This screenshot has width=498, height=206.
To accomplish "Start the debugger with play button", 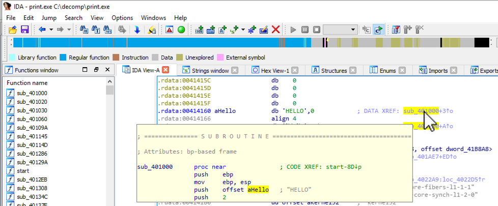I will (x=293, y=30).
